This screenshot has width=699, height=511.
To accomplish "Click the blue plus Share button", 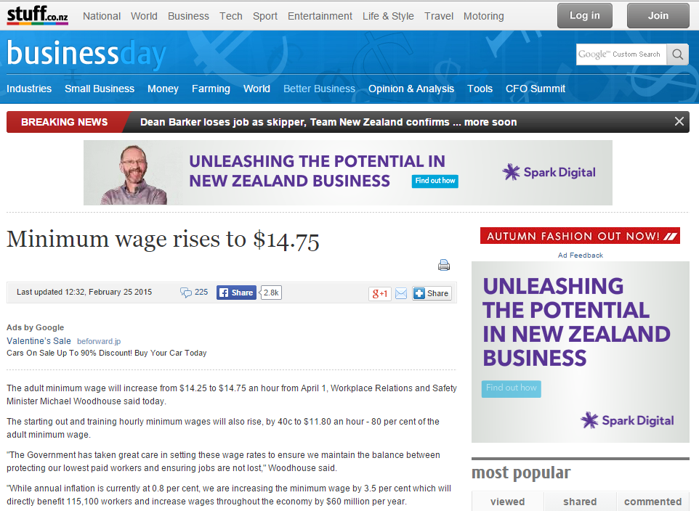I will point(432,293).
